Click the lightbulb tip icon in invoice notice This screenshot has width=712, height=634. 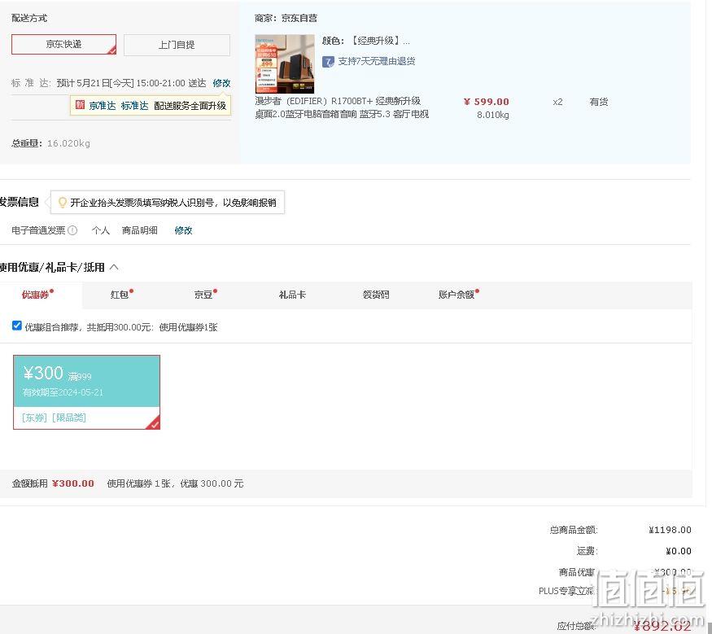pyautogui.click(x=63, y=203)
